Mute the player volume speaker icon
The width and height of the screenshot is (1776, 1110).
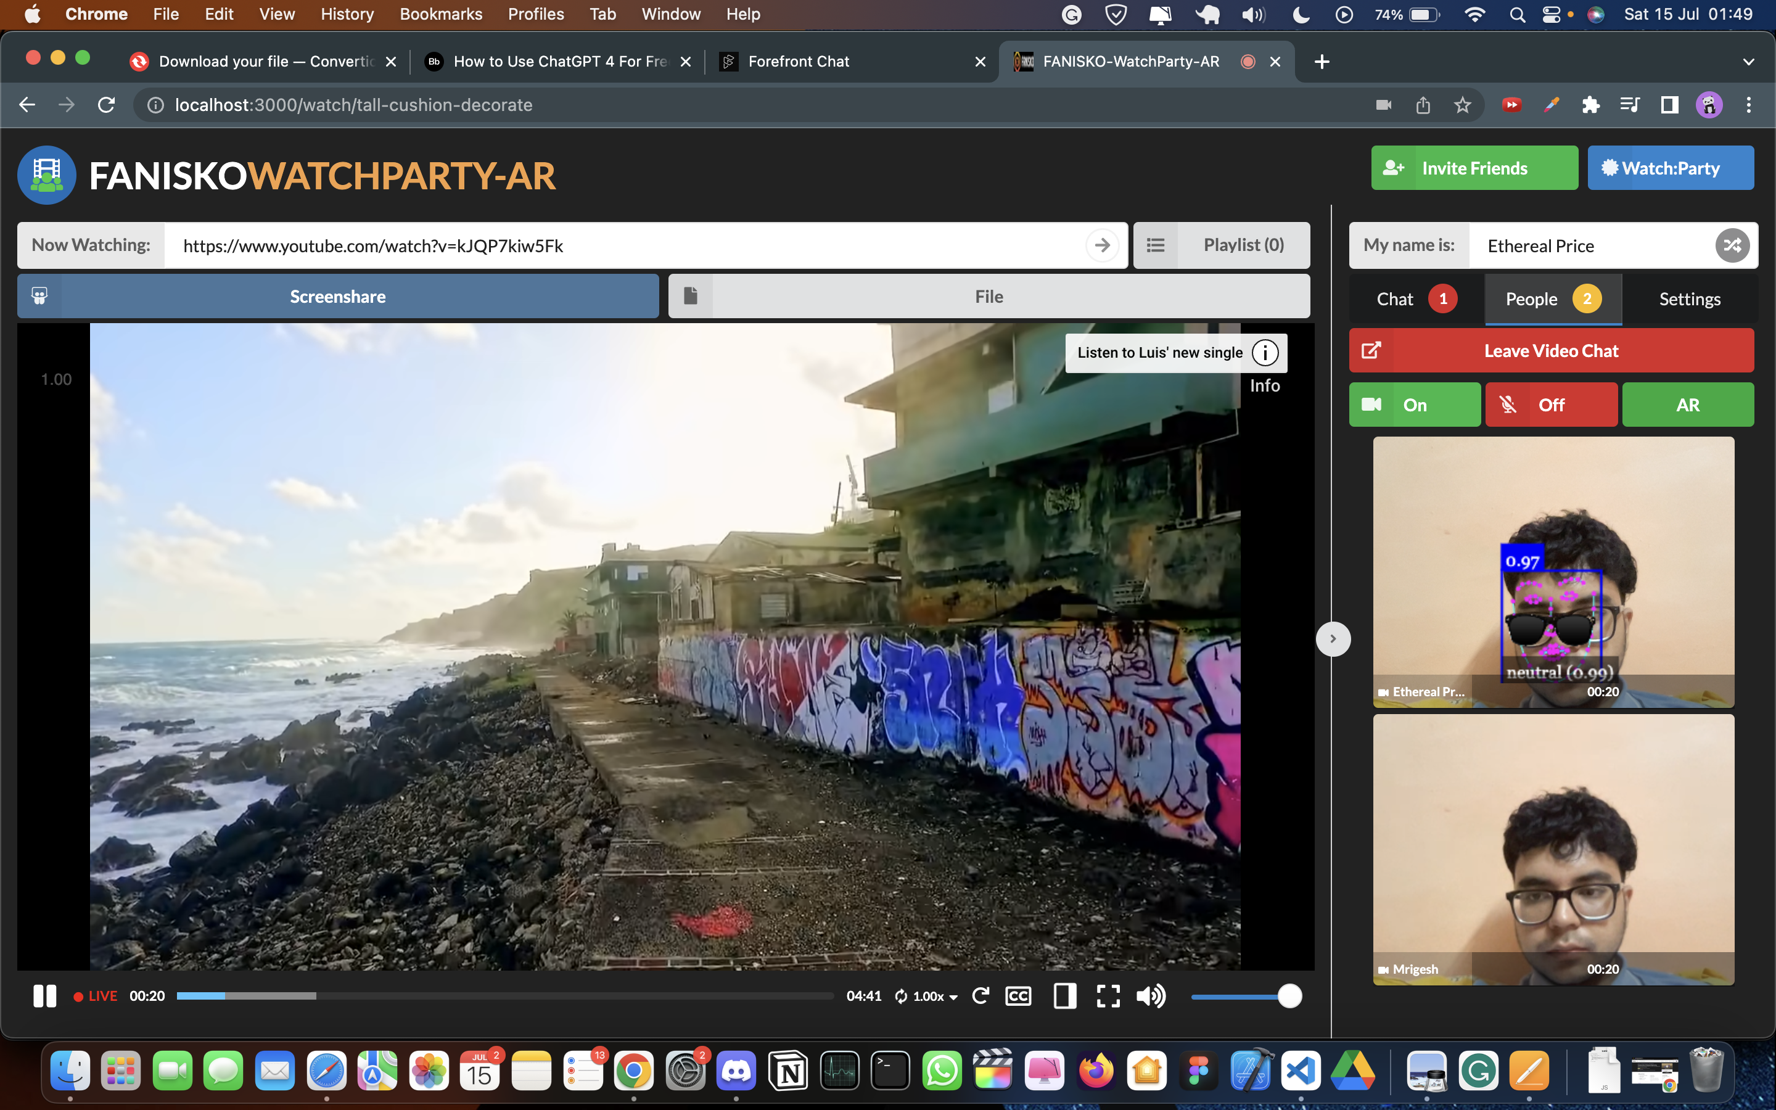(1150, 996)
